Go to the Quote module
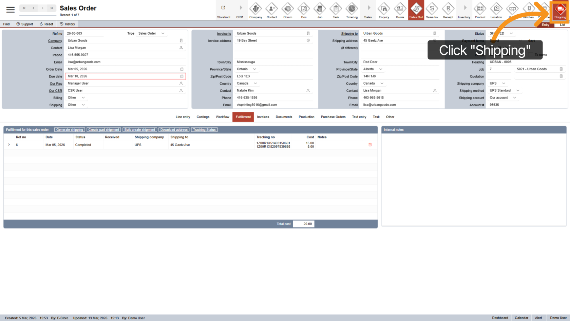Screen dimensions: 570x321 [400, 11]
